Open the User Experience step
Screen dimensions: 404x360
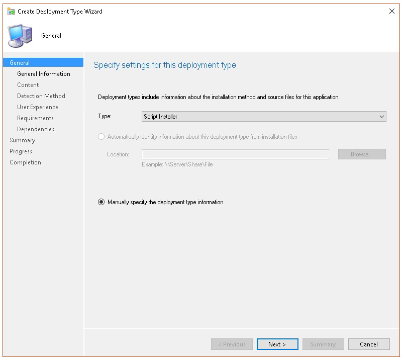pyautogui.click(x=37, y=107)
